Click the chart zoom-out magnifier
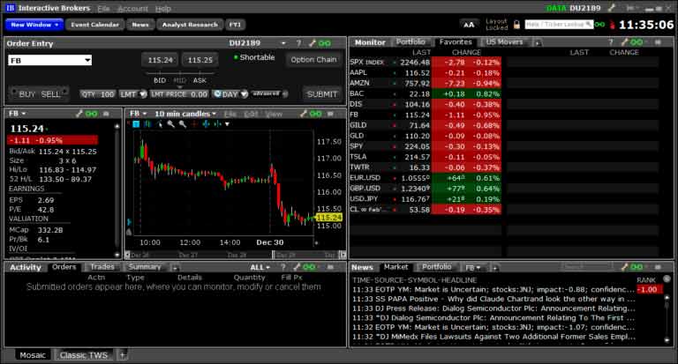Viewport: 678px width, 364px height. click(x=183, y=124)
